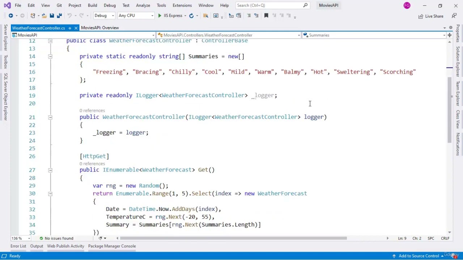
Task: Open the File menu
Action: tap(18, 5)
